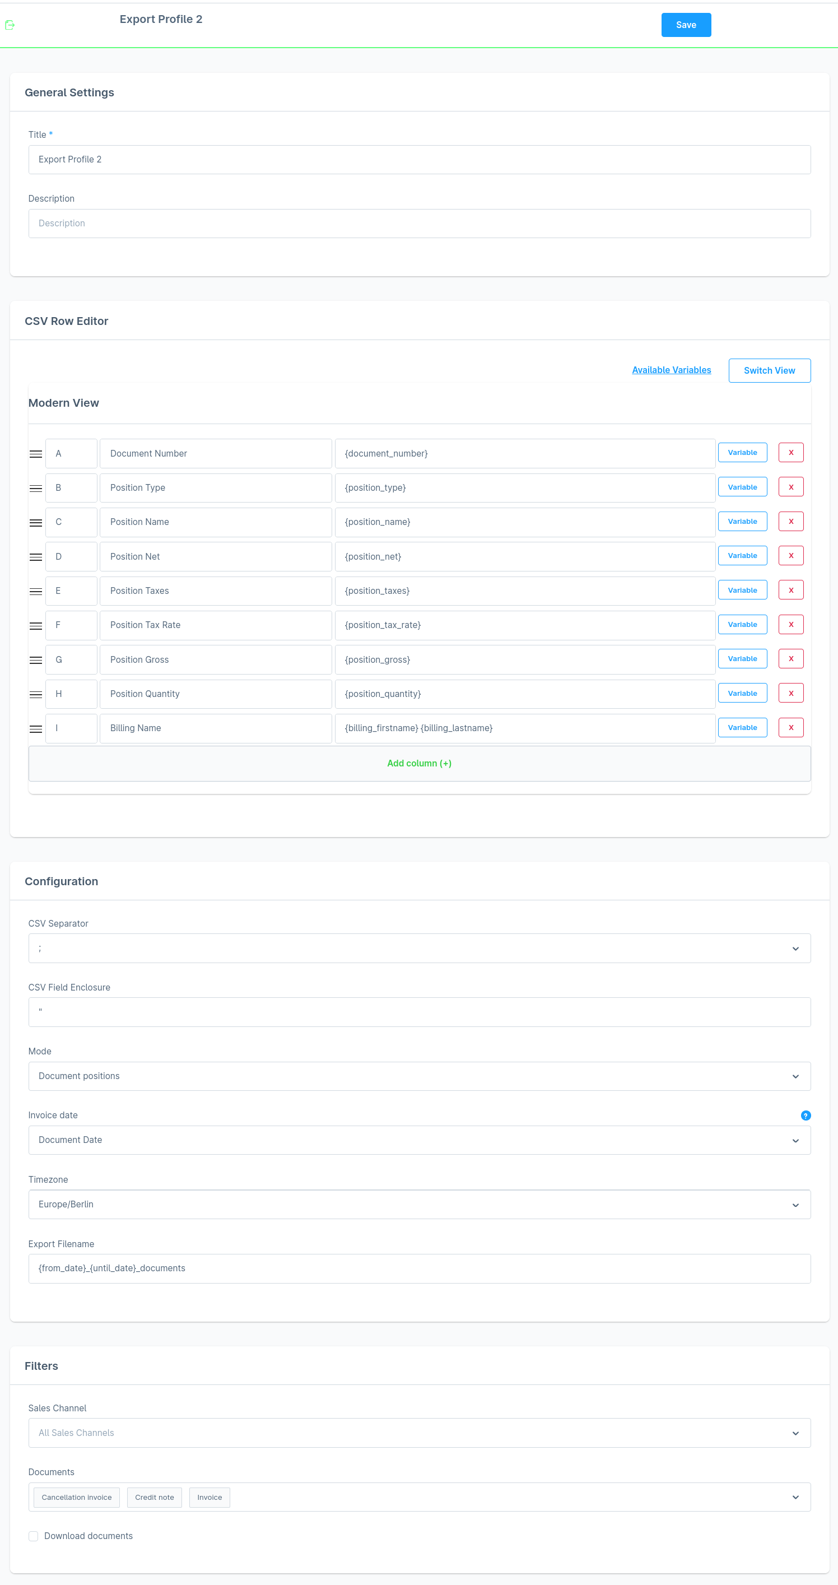Open the Invoice date help icon
Image resolution: width=838 pixels, height=1585 pixels.
point(806,1115)
